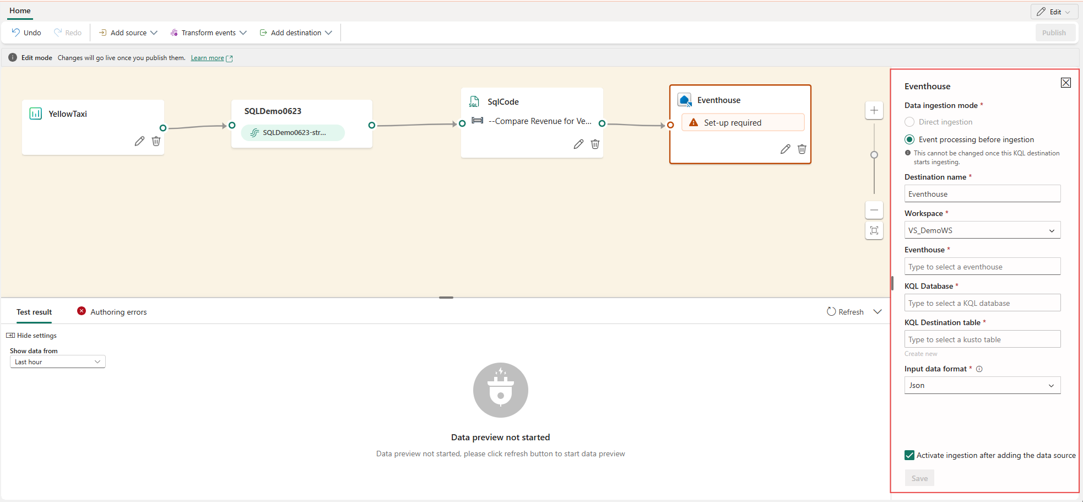Open the Add destination dropdown
This screenshot has height=502, width=1083.
[296, 33]
